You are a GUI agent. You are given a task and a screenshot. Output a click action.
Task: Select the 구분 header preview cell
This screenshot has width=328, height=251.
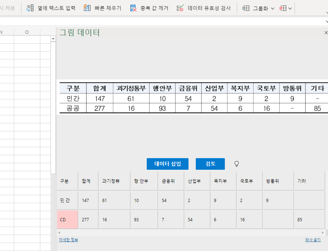(67, 181)
